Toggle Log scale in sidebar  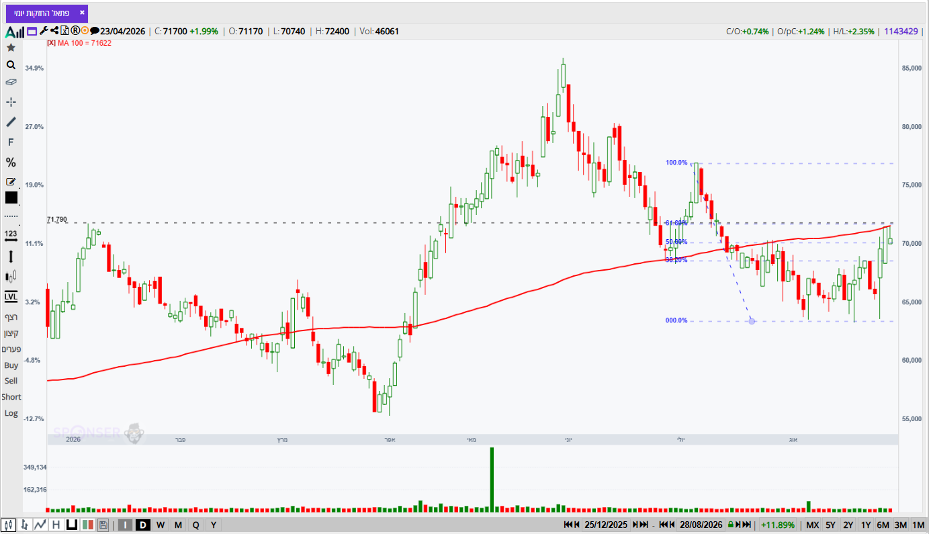[x=11, y=413]
